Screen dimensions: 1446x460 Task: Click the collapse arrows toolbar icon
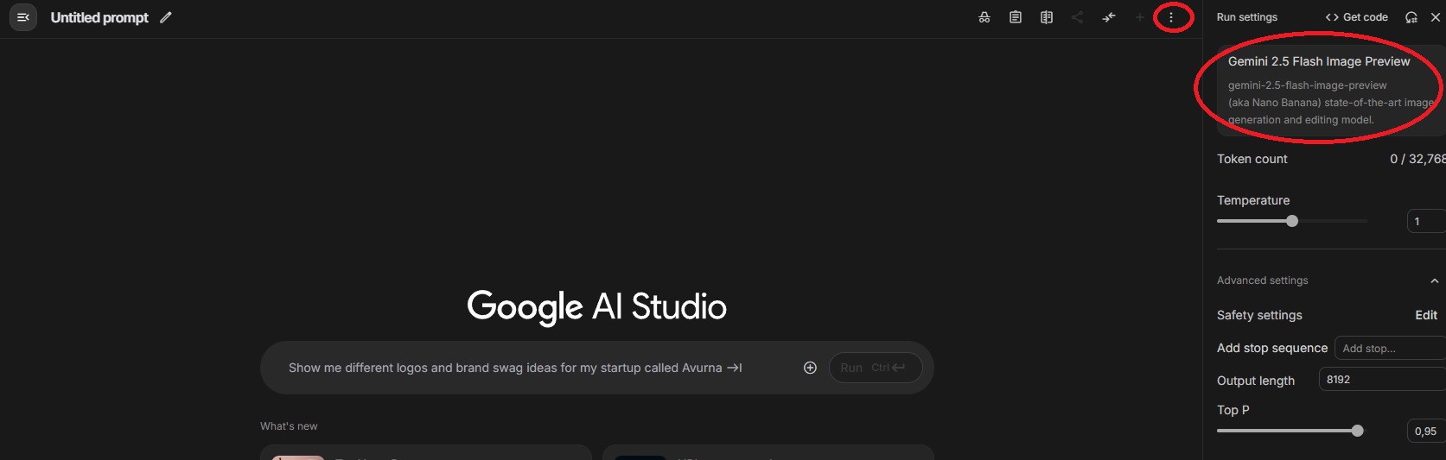coord(1109,17)
